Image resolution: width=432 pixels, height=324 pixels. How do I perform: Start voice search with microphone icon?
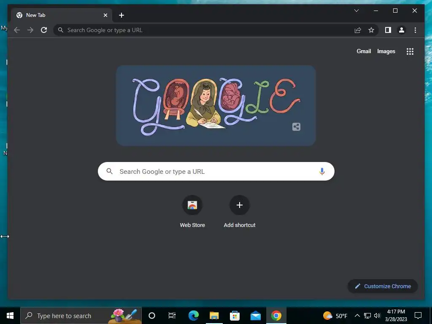(322, 171)
